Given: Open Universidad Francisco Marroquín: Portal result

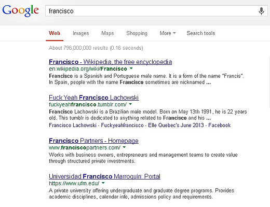Looking at the screenshot, I should pyautogui.click(x=104, y=176).
